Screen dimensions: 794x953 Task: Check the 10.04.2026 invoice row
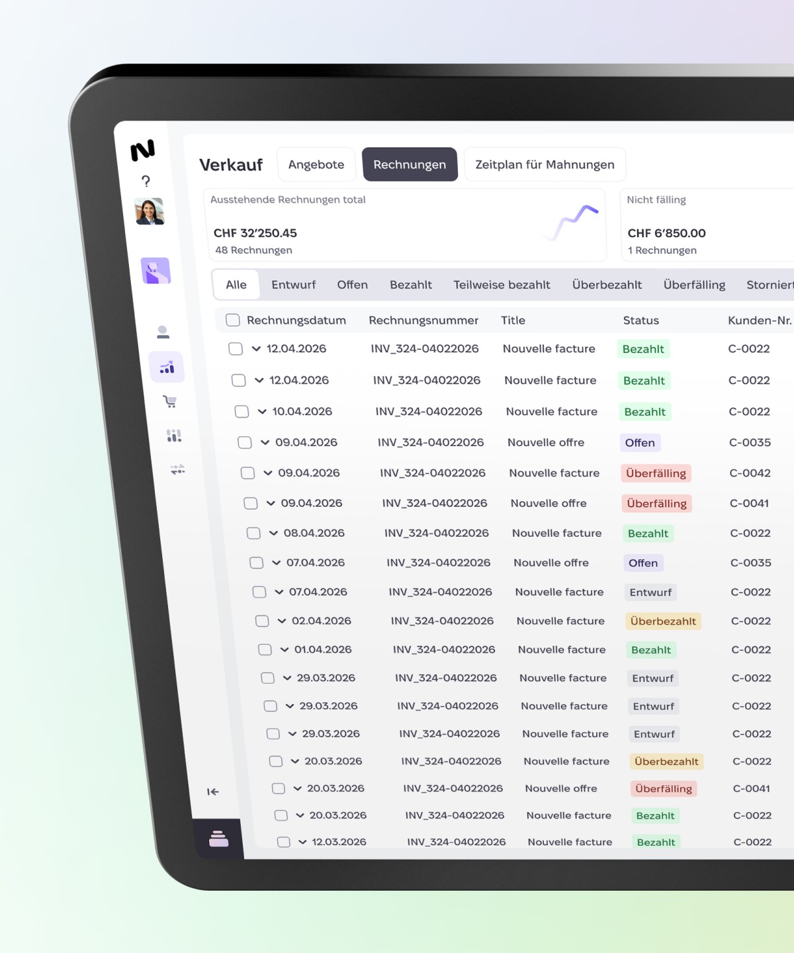[x=242, y=412]
